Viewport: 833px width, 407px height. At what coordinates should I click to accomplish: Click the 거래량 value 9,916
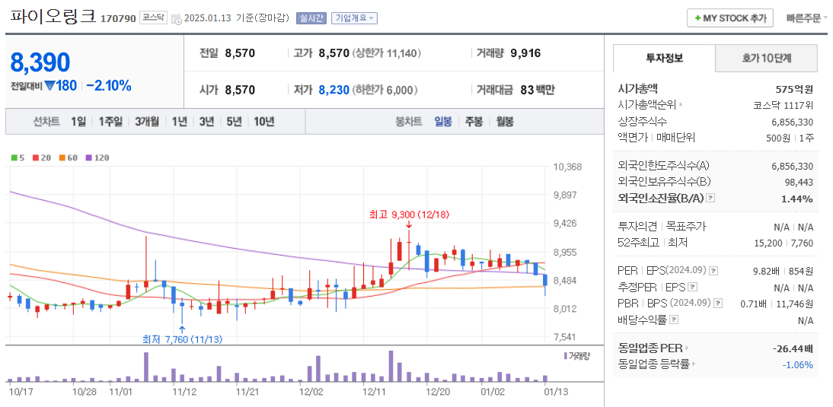525,53
